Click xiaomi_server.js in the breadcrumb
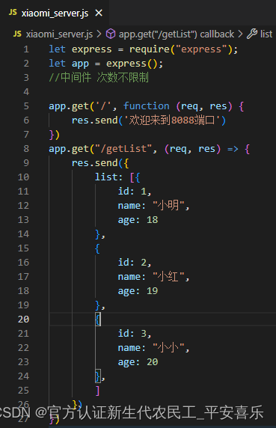This screenshot has width=276, height=428. (59, 34)
